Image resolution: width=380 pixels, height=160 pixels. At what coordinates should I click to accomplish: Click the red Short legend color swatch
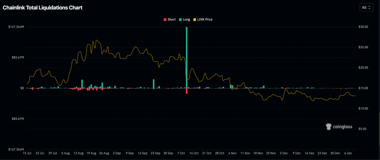point(165,19)
